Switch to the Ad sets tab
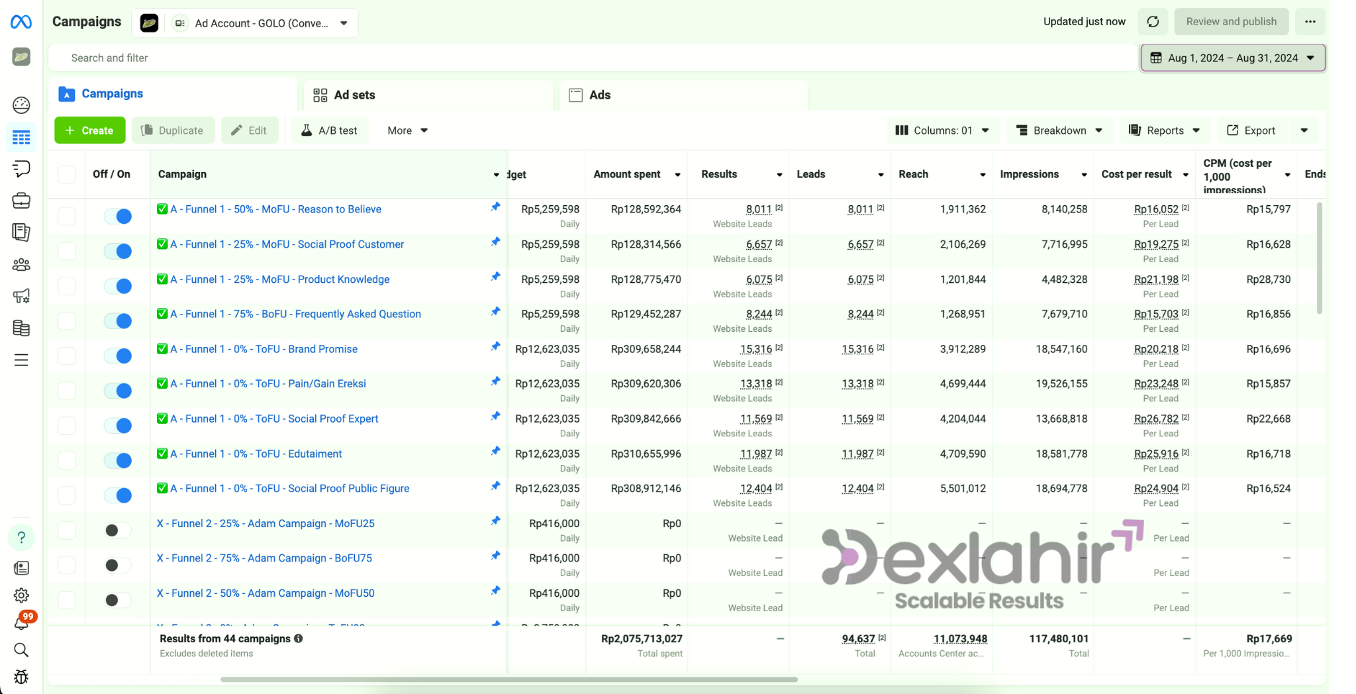Screen dimensions: 1356x694 (354, 95)
